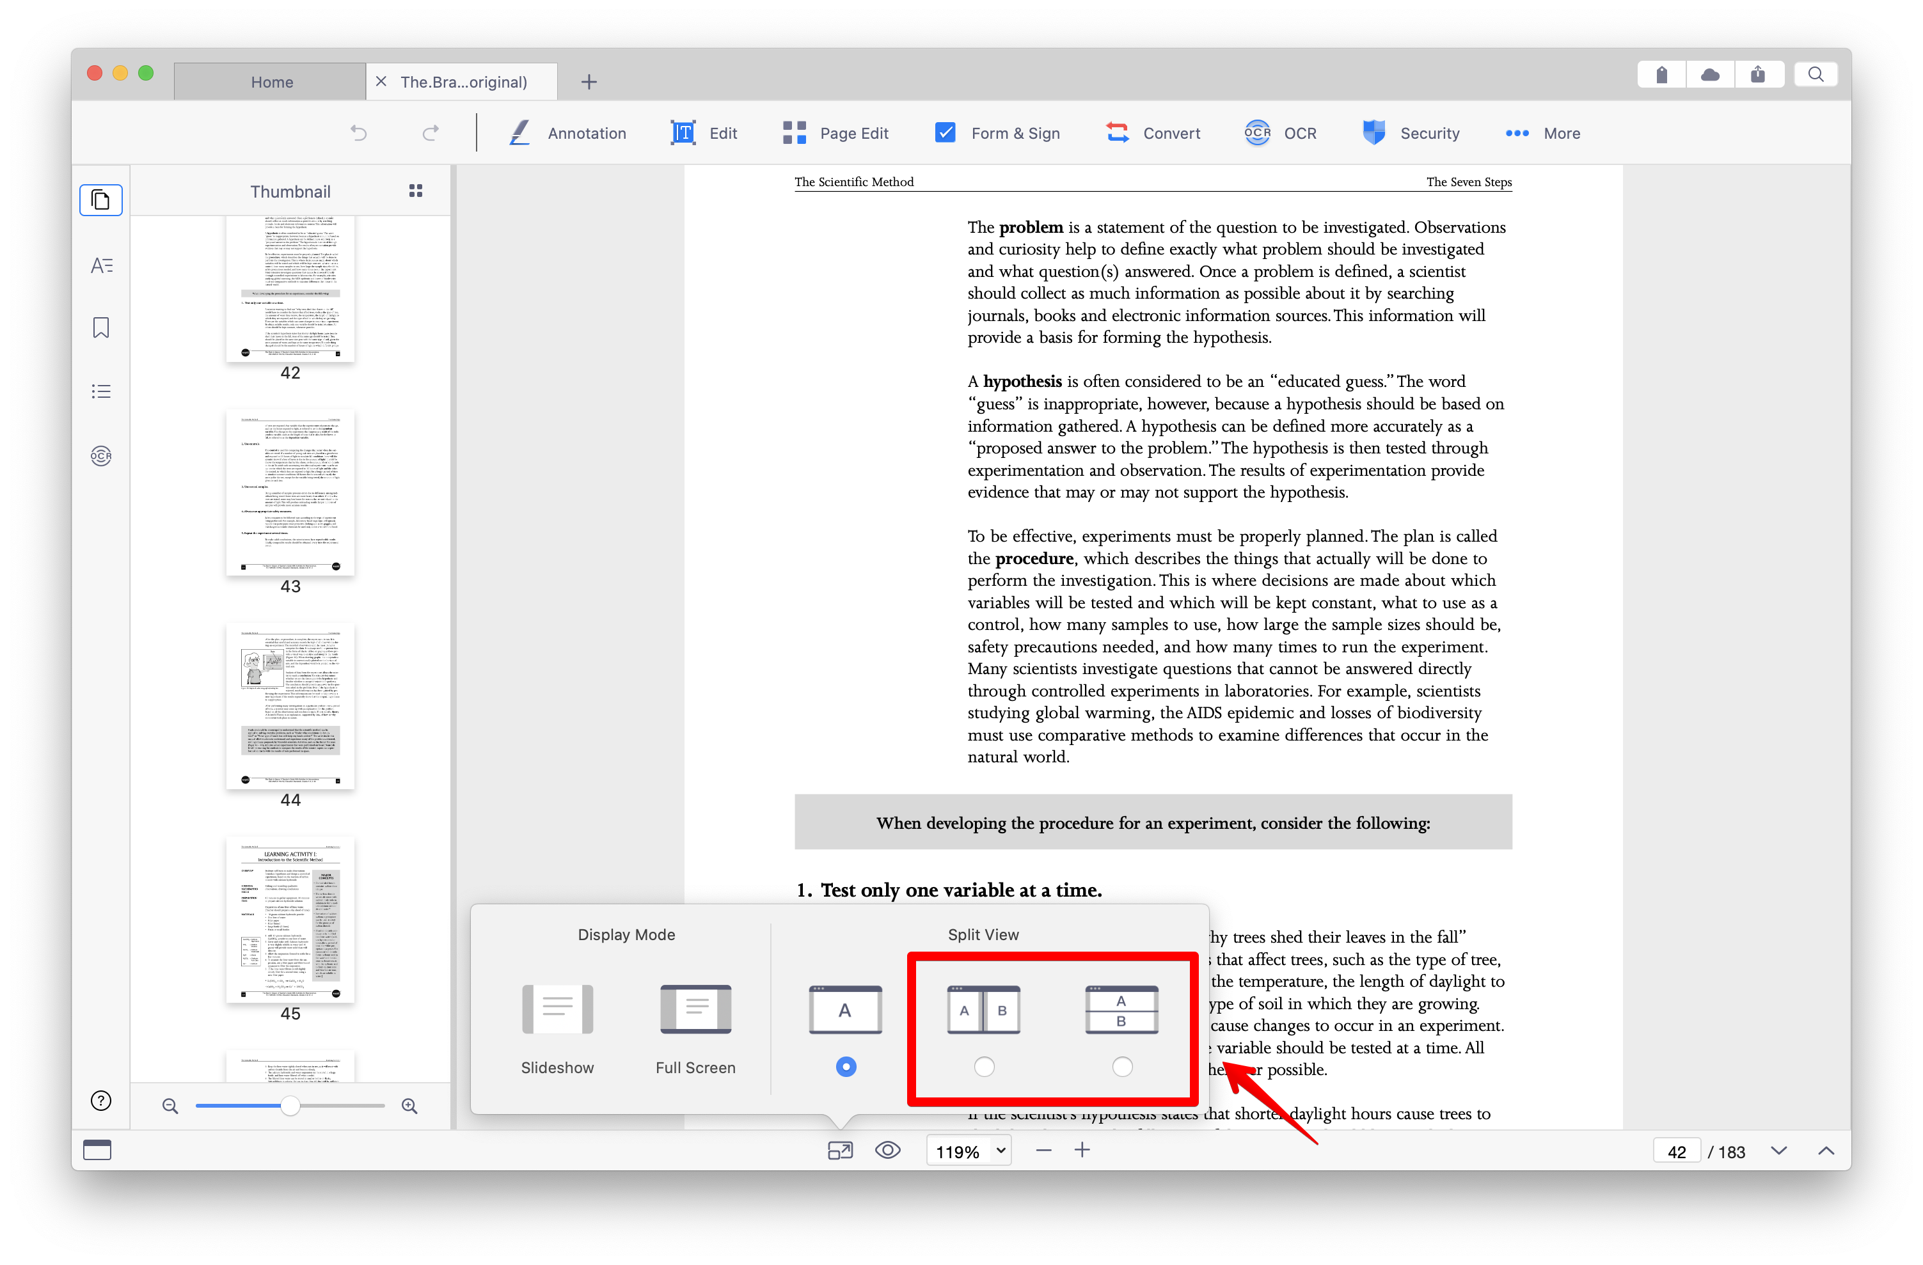The width and height of the screenshot is (1923, 1265).
Task: Open the More menu
Action: 1542,133
